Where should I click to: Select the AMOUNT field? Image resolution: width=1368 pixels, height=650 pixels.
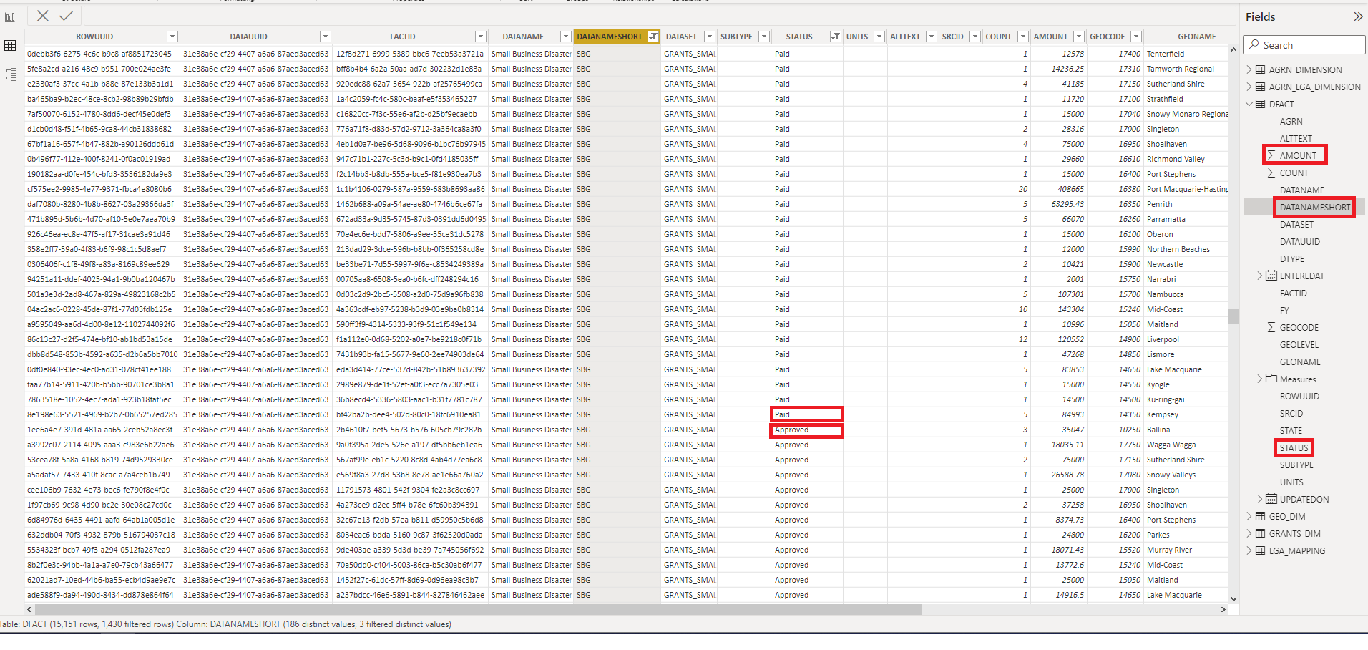1298,155
